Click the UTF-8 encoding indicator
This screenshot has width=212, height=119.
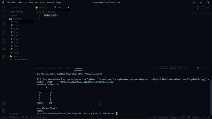(184, 117)
